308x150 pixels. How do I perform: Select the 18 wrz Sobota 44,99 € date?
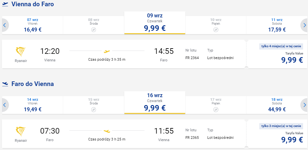point(277,105)
